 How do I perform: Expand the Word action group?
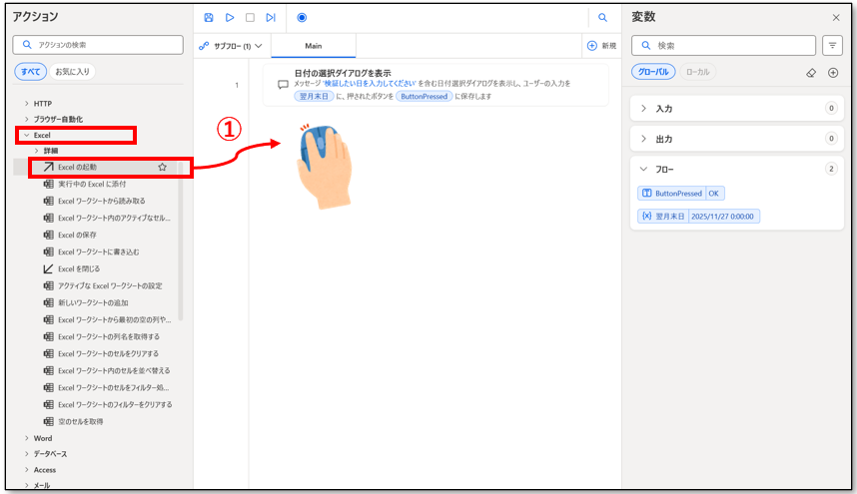click(x=27, y=438)
